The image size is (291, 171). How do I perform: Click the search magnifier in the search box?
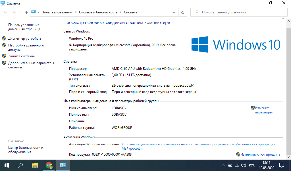pos(196,12)
